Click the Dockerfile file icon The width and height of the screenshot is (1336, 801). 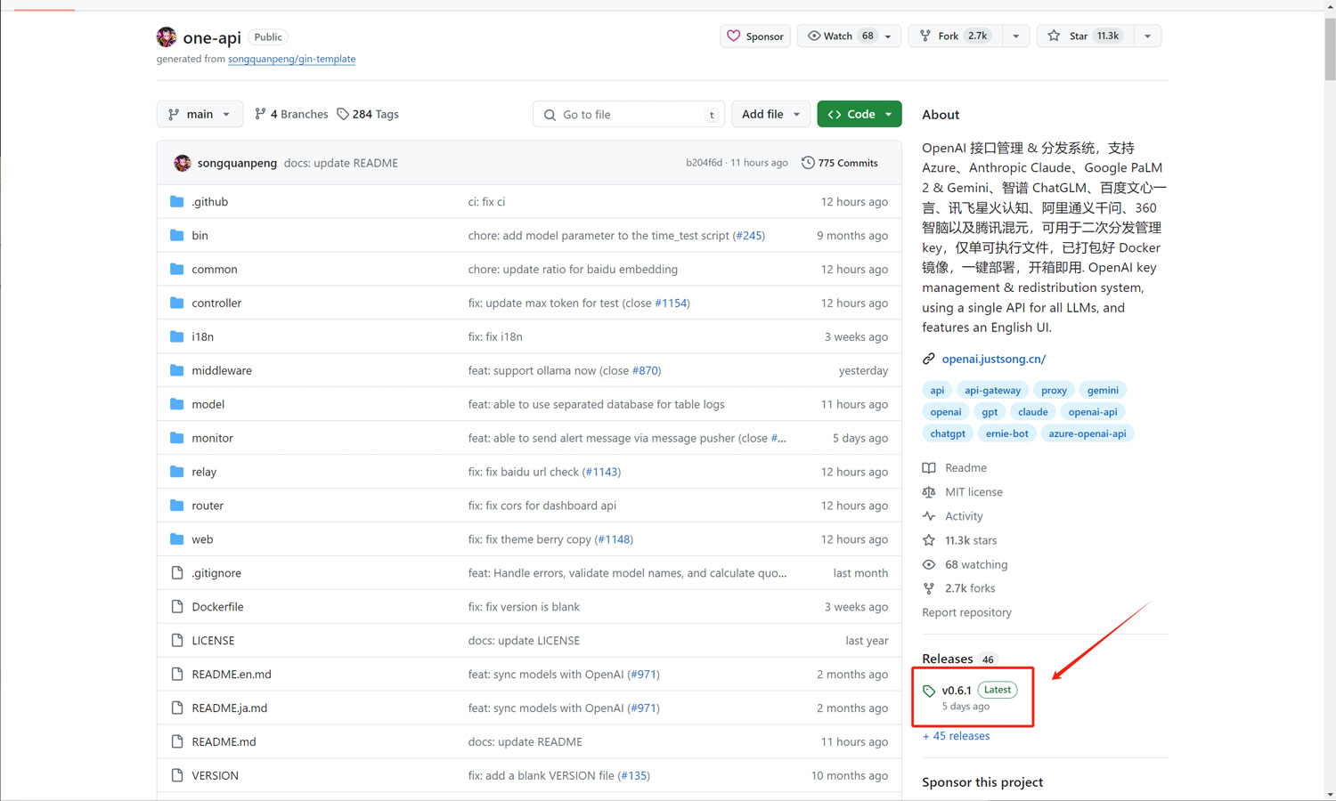point(176,607)
